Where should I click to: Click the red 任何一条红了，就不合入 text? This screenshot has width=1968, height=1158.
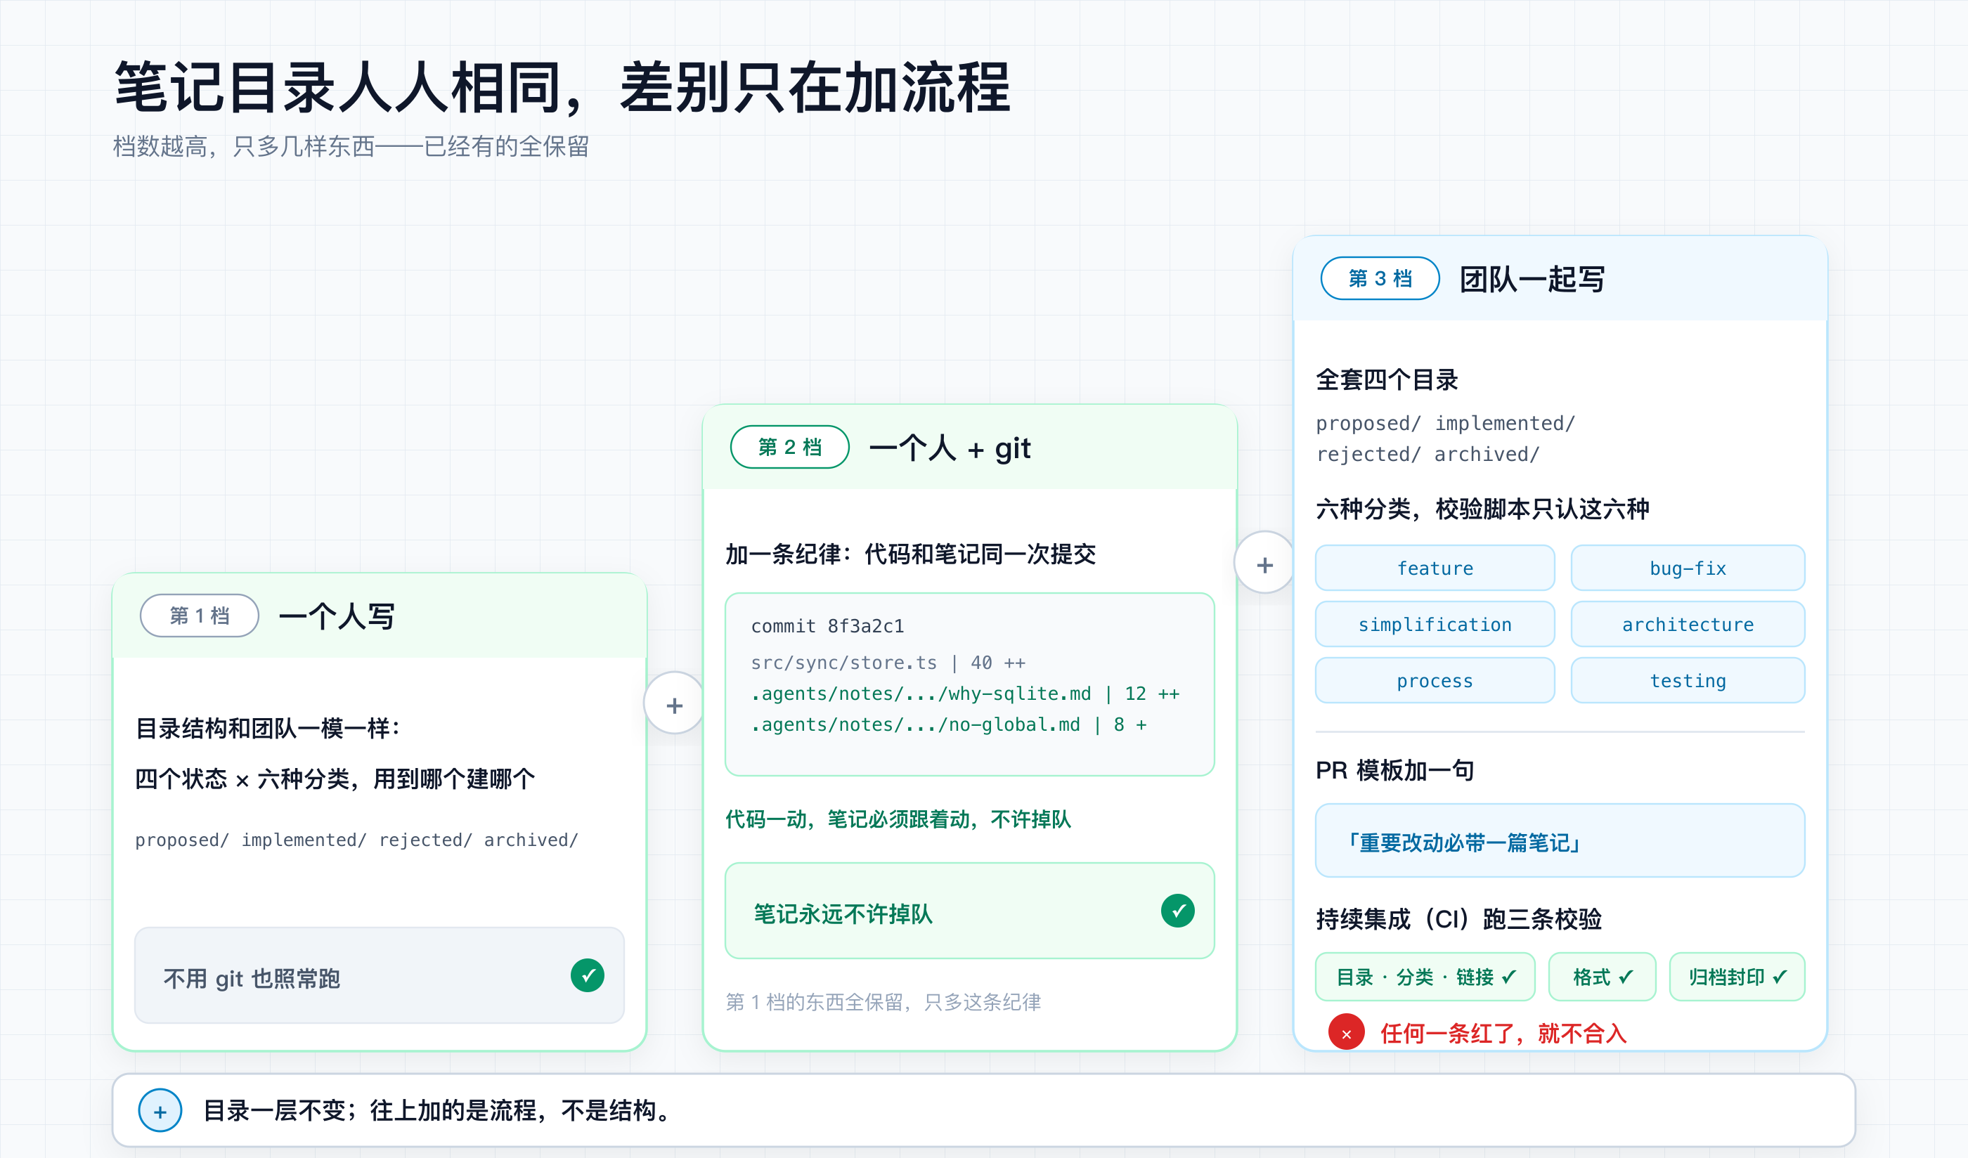pyautogui.click(x=1503, y=1033)
